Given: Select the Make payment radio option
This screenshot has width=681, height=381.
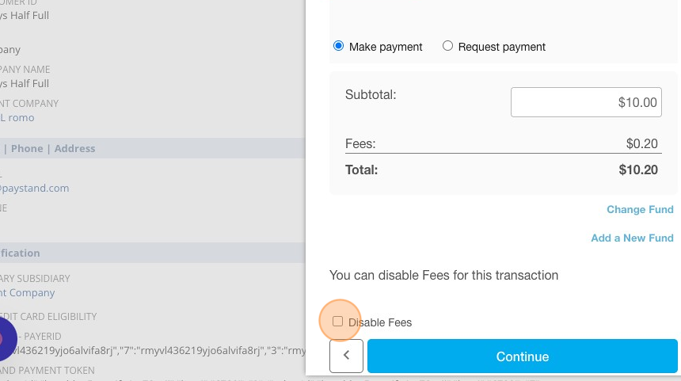Looking at the screenshot, I should coord(338,46).
